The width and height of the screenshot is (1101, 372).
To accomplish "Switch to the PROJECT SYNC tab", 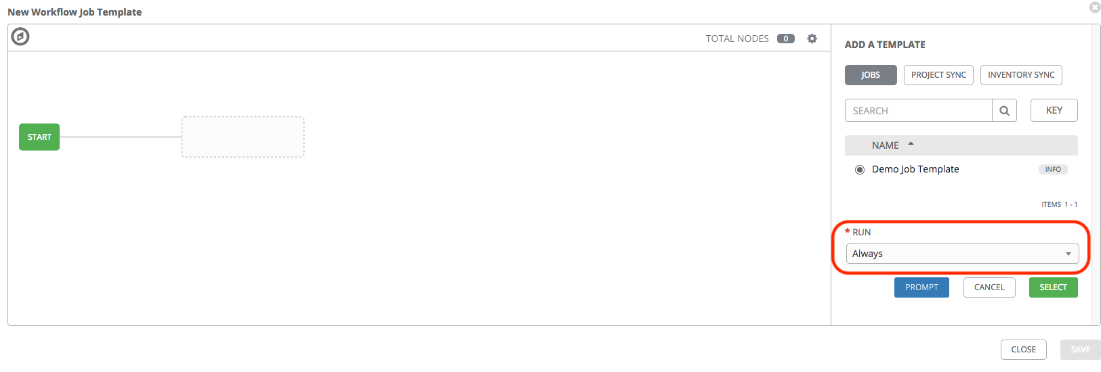I will (x=938, y=75).
